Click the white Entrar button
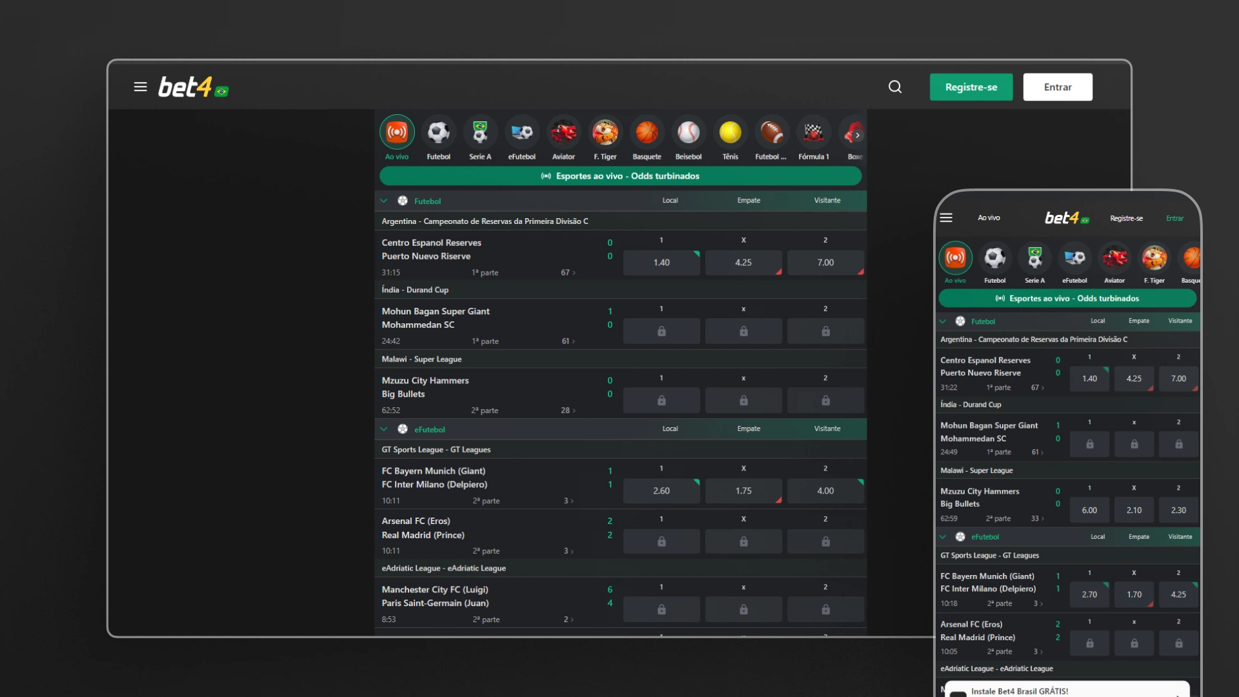The height and width of the screenshot is (697, 1239). 1057,87
